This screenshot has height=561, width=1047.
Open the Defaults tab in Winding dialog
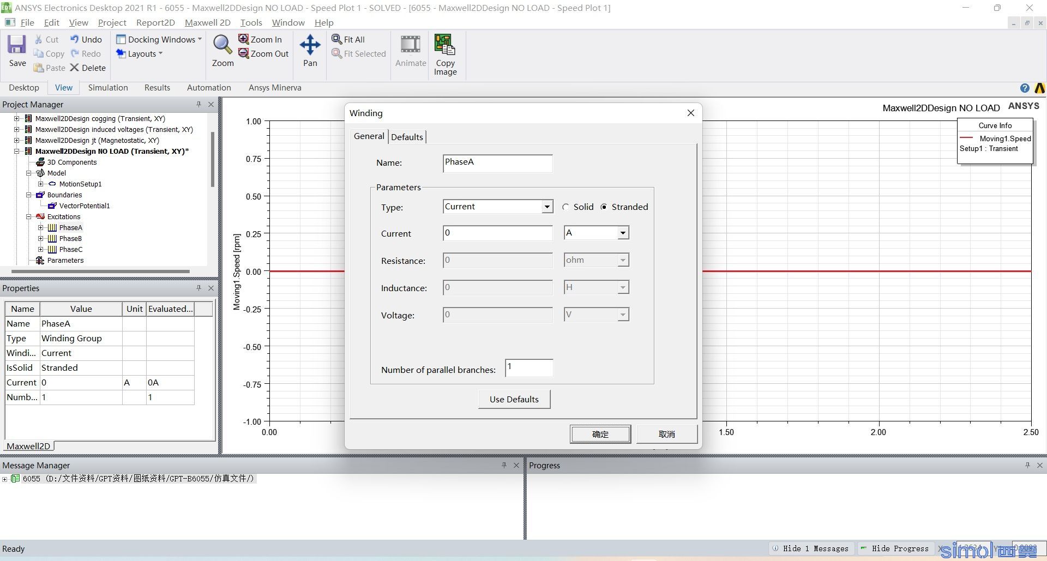[407, 137]
